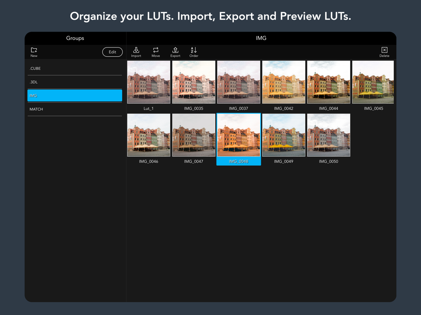Open the Order sorting icon

coord(194,52)
